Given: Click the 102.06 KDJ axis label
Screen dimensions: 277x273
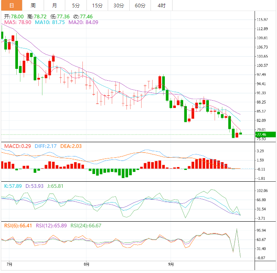Looking at the screenshot, I should point(262,191).
